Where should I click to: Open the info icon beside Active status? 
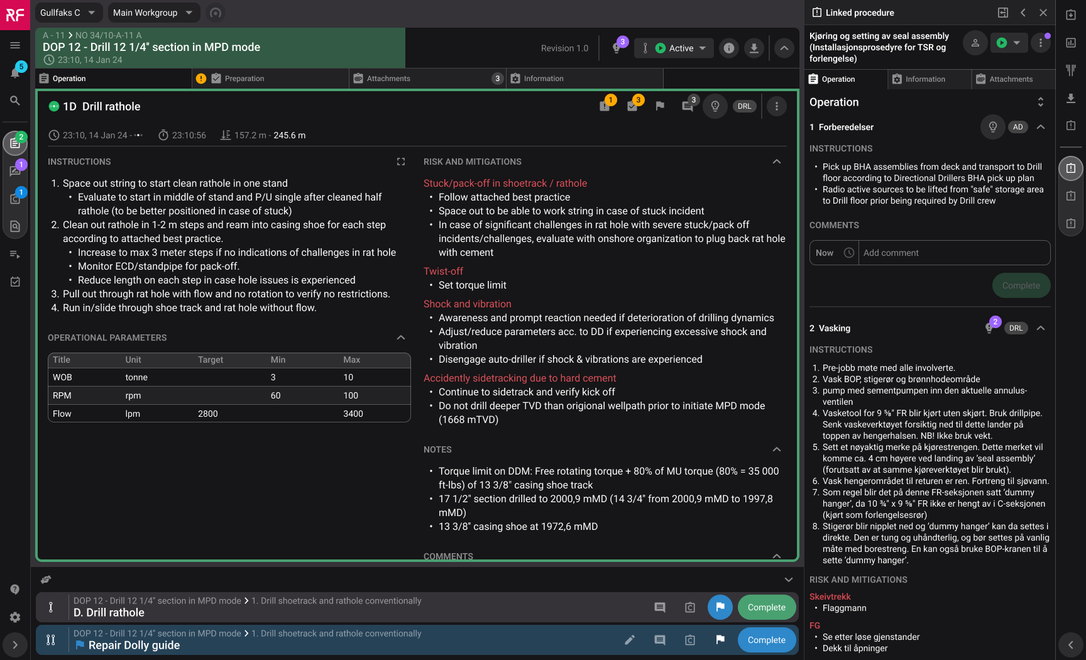(x=728, y=48)
